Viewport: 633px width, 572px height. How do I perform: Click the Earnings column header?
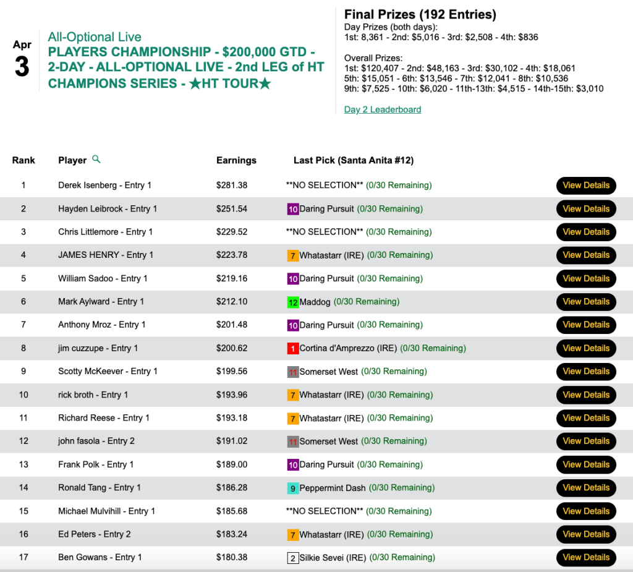click(236, 160)
